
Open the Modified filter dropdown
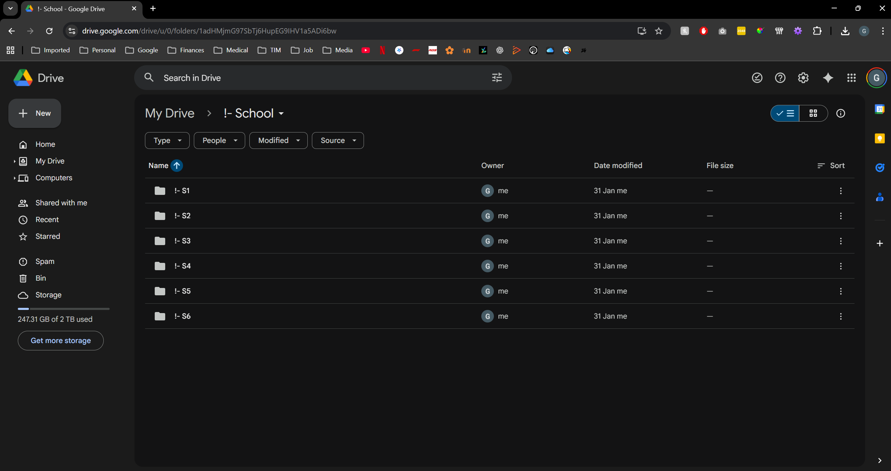tap(278, 140)
